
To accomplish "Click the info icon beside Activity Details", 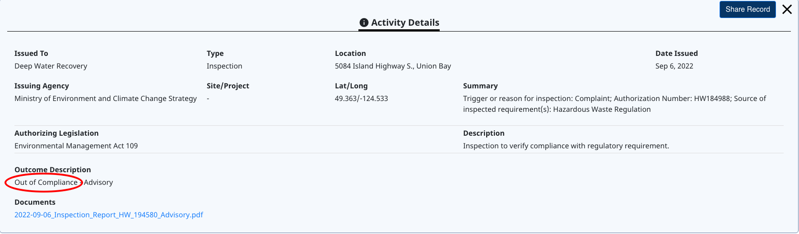I will click(364, 23).
